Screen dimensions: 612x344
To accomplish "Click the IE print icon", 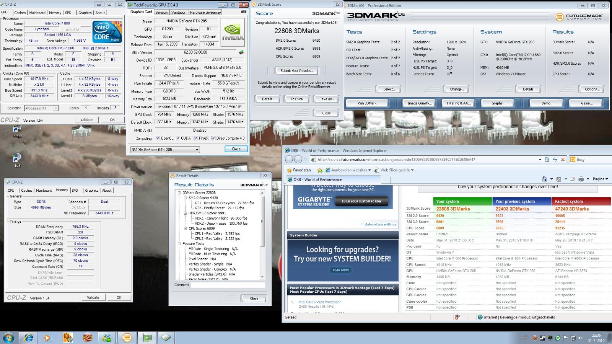I will (x=581, y=179).
